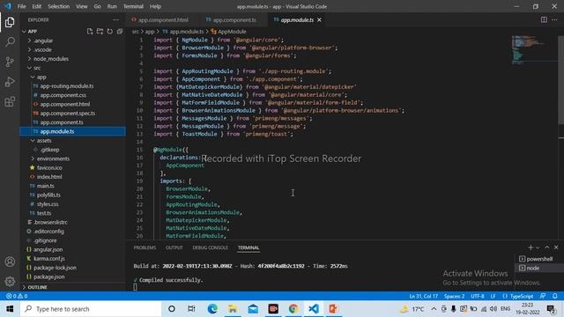The width and height of the screenshot is (564, 317).
Task: Collapse the APP root folder section
Action: point(33,32)
